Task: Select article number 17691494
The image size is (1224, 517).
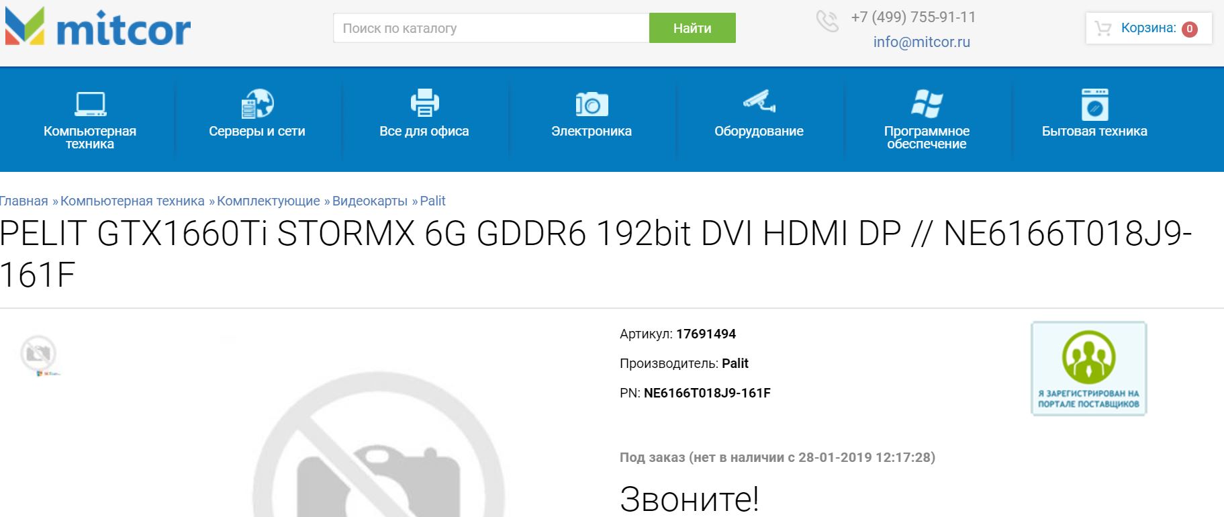Action: pos(706,334)
